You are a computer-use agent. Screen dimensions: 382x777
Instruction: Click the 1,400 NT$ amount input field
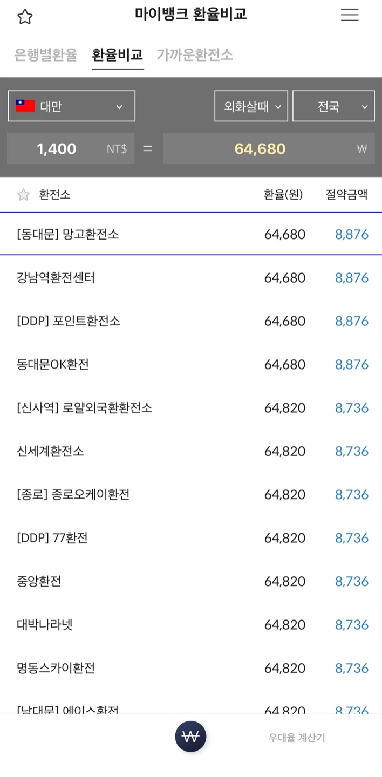pyautogui.click(x=71, y=148)
